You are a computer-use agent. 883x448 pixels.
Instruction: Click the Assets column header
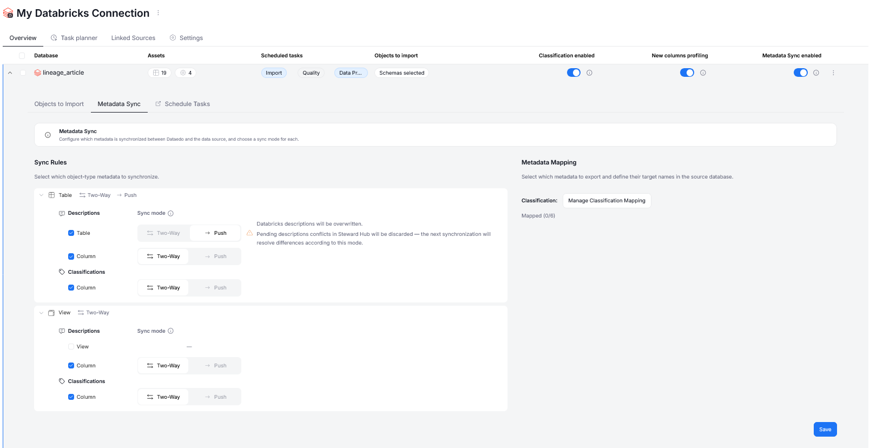156,56
